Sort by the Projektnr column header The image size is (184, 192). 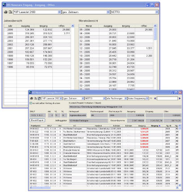point(36,126)
